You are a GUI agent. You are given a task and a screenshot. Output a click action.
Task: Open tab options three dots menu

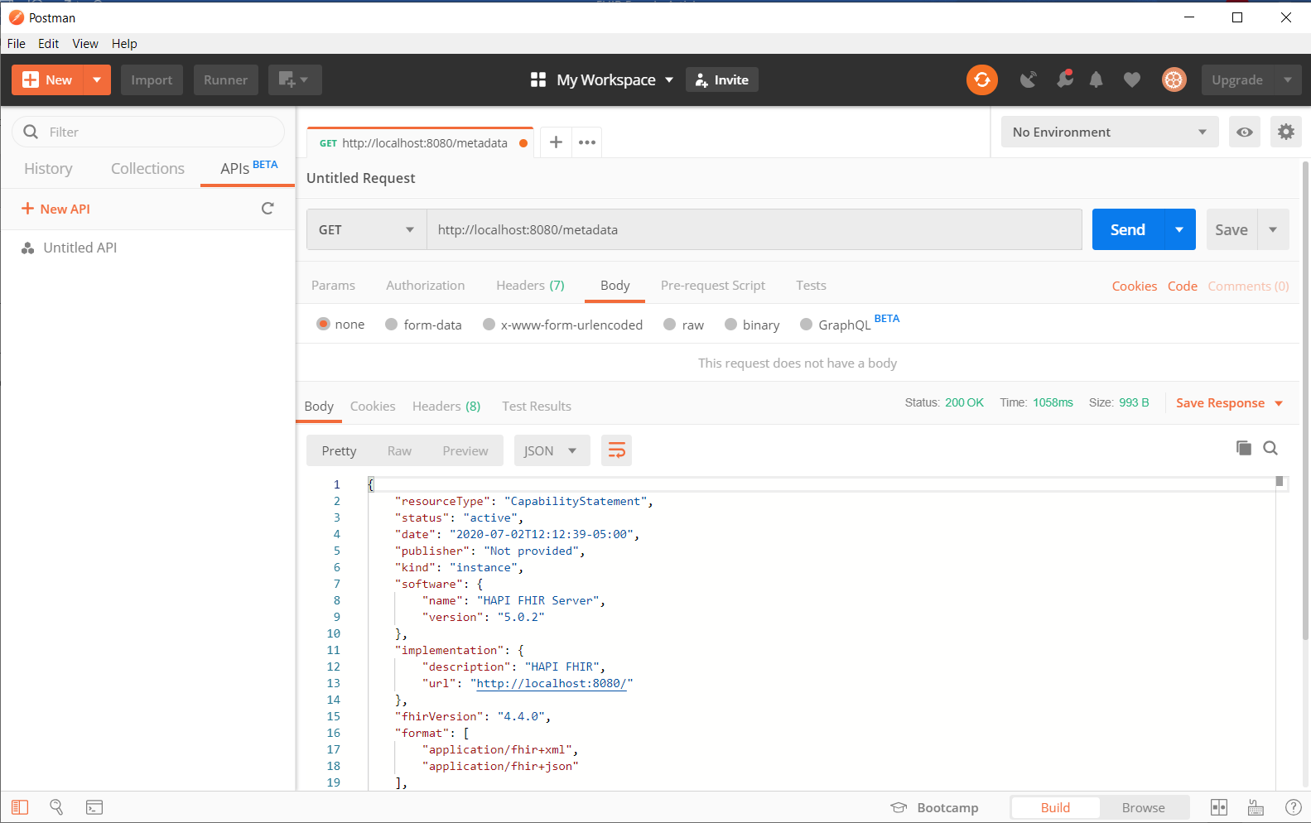click(587, 142)
